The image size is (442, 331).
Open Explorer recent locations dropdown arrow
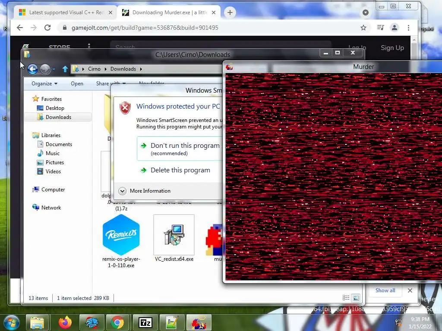click(54, 69)
